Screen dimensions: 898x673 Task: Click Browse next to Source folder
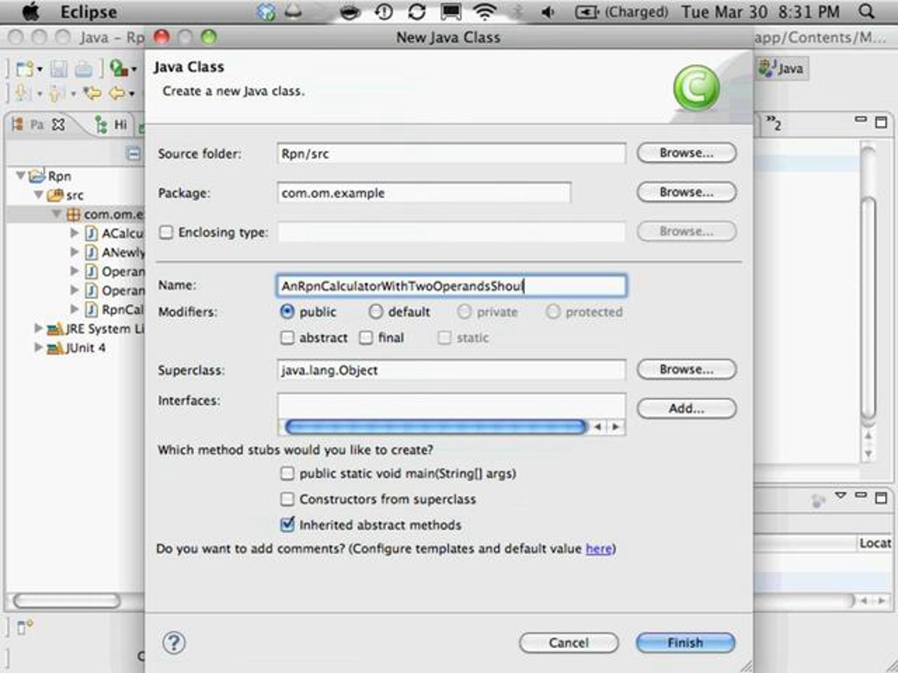(x=687, y=153)
